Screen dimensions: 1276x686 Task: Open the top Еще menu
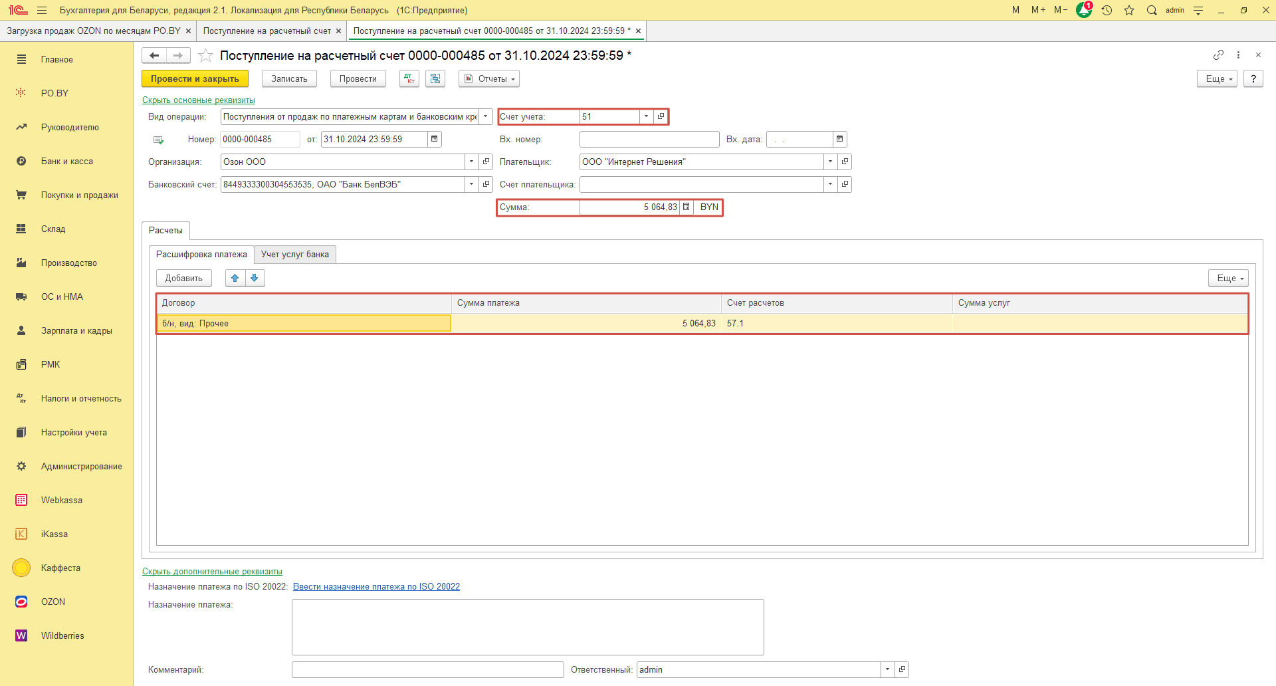coord(1217,78)
